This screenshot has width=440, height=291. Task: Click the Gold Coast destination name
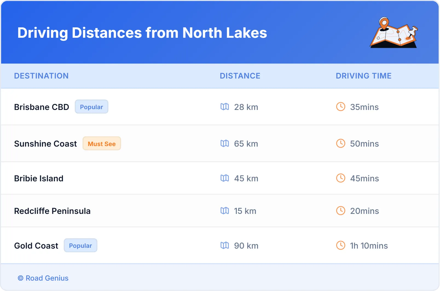point(36,246)
